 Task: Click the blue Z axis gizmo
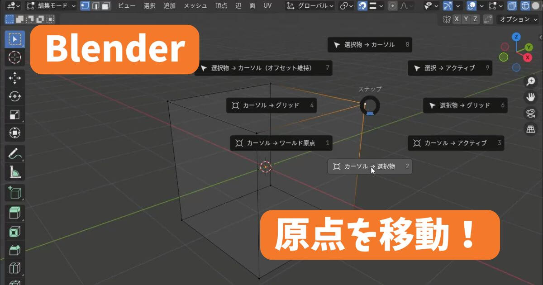516,37
